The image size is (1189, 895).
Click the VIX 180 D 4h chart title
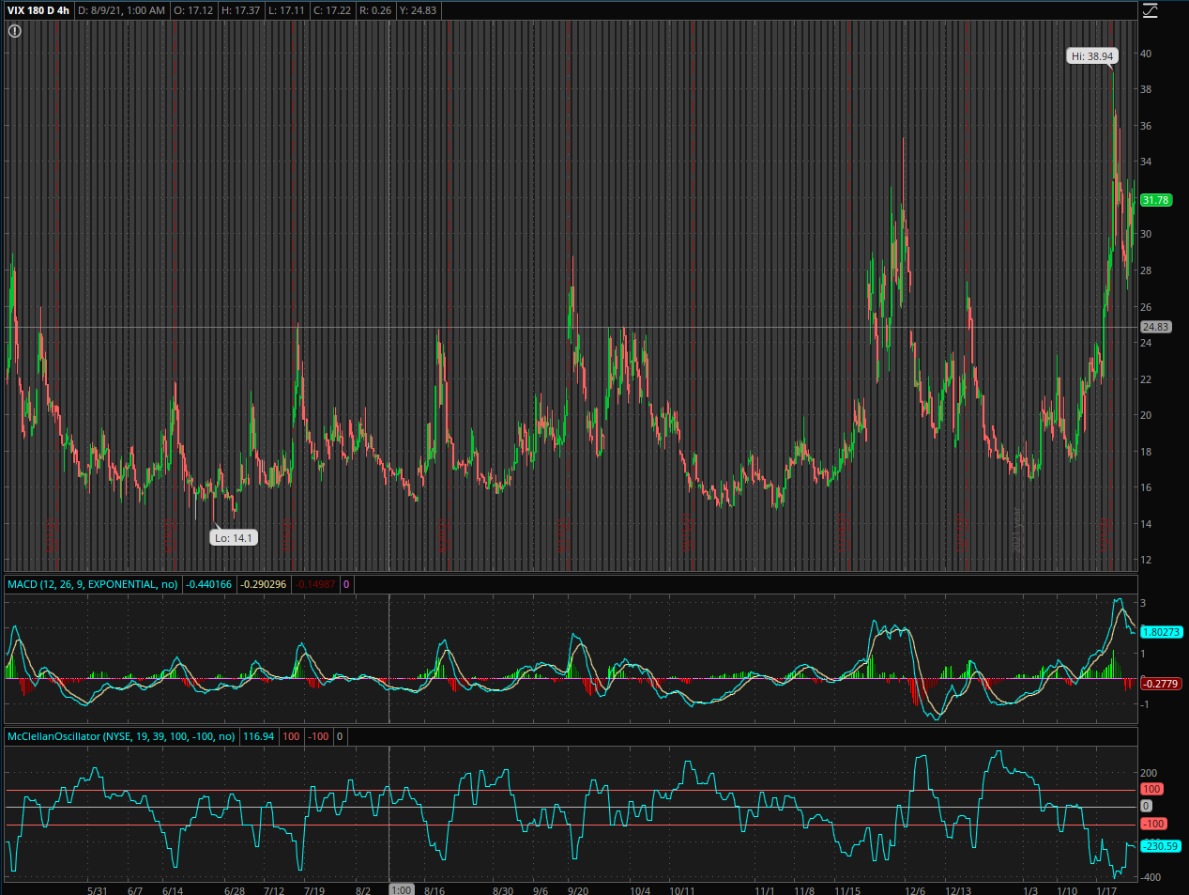[x=38, y=10]
